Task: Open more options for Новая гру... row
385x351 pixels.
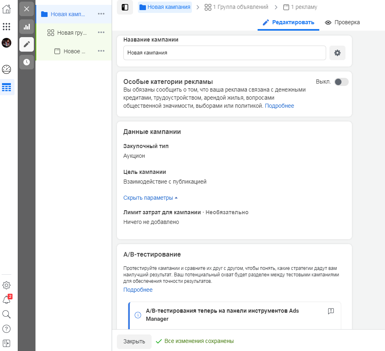Action: click(x=101, y=32)
